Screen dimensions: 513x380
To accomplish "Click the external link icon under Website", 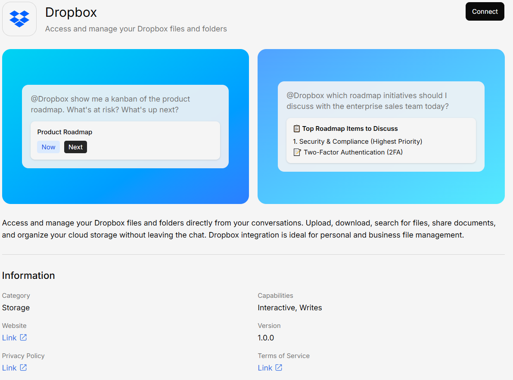I will pos(23,337).
